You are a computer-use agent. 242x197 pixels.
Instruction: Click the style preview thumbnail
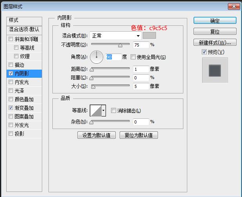tap(215, 70)
